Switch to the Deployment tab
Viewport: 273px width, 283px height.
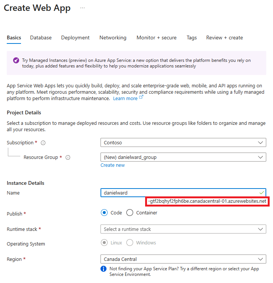pos(75,38)
